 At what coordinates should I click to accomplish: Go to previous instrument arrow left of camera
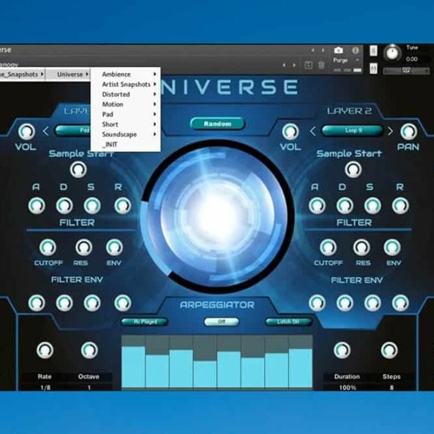point(313,50)
